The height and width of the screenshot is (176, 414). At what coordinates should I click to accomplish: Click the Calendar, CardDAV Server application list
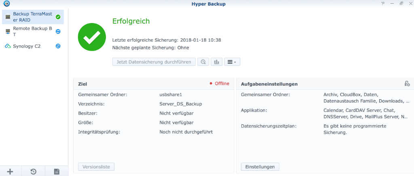coord(365,113)
